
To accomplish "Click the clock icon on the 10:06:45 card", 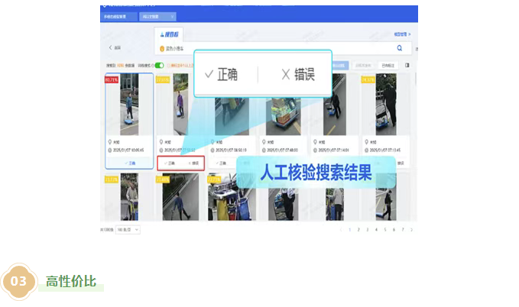I will (x=110, y=150).
